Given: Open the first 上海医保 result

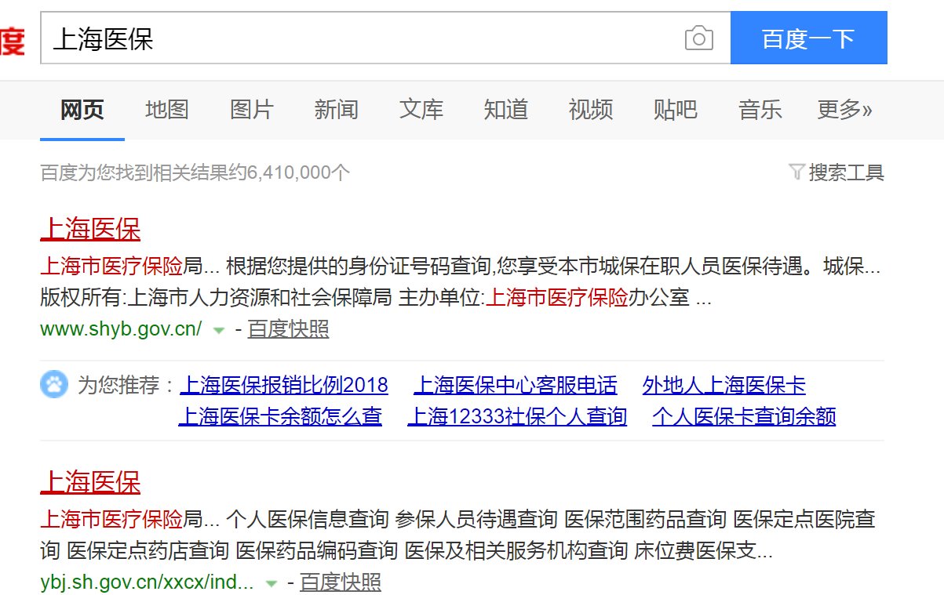Looking at the screenshot, I should tap(89, 230).
